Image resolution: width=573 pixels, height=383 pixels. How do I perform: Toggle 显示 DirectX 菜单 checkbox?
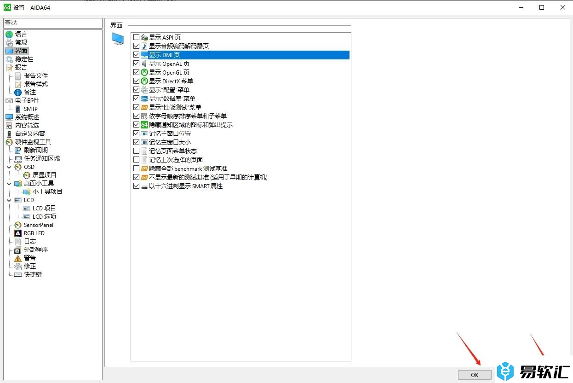pyautogui.click(x=136, y=81)
